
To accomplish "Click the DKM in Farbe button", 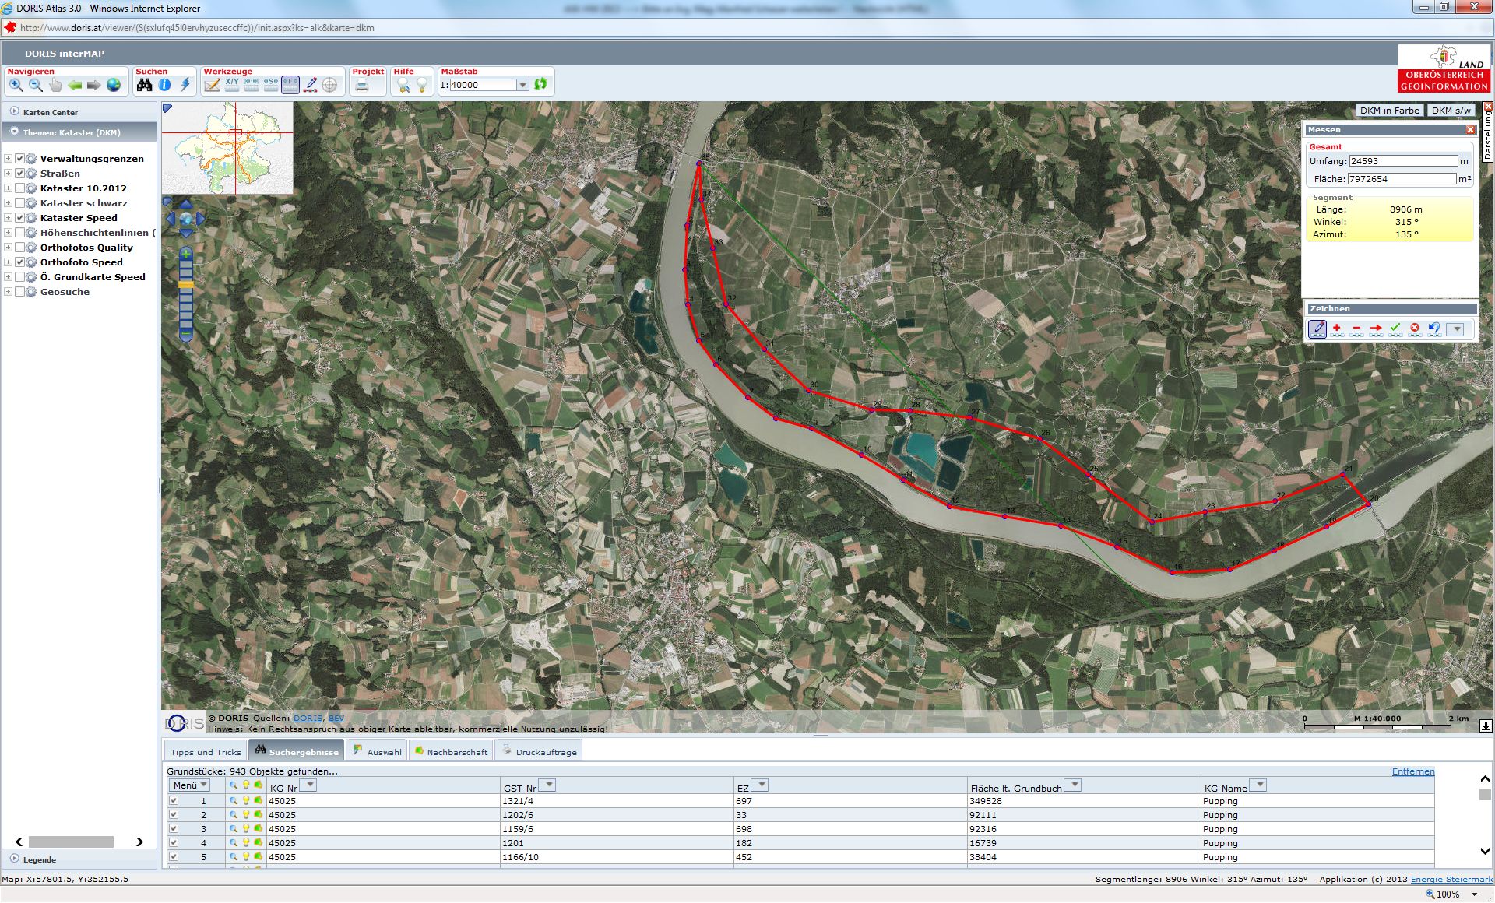I will tap(1389, 111).
